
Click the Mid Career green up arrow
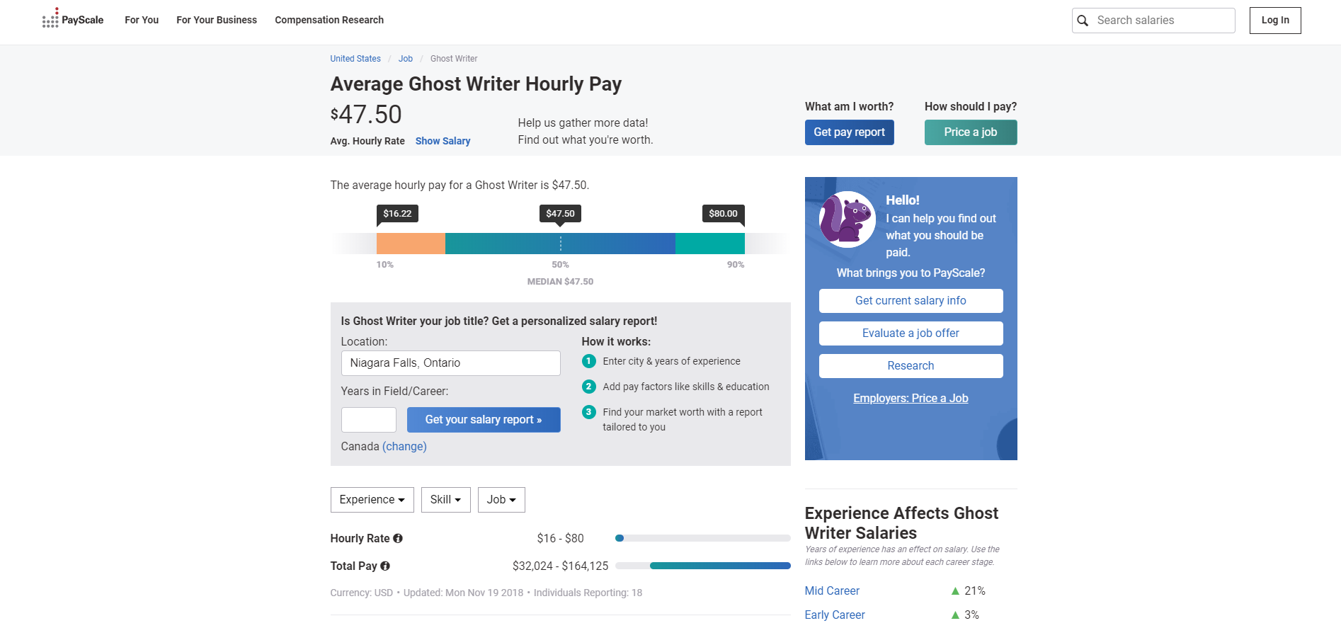955,590
